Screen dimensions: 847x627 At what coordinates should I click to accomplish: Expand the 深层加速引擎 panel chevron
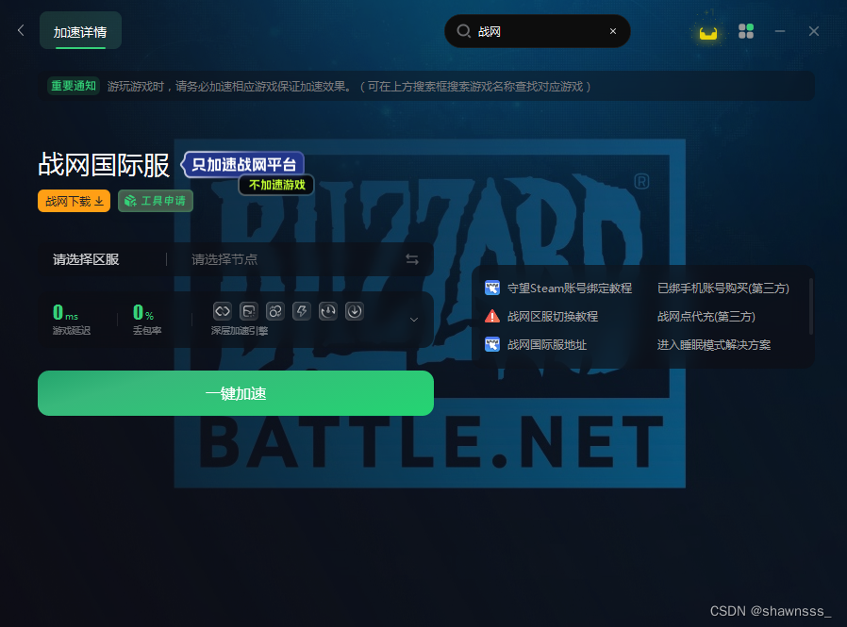point(414,320)
